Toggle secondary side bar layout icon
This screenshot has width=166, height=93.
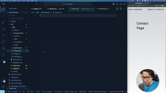[121, 4]
